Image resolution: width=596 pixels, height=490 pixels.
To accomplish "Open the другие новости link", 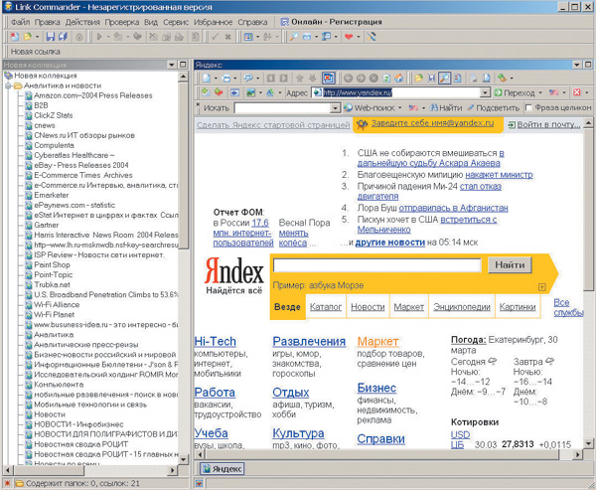I will (390, 243).
